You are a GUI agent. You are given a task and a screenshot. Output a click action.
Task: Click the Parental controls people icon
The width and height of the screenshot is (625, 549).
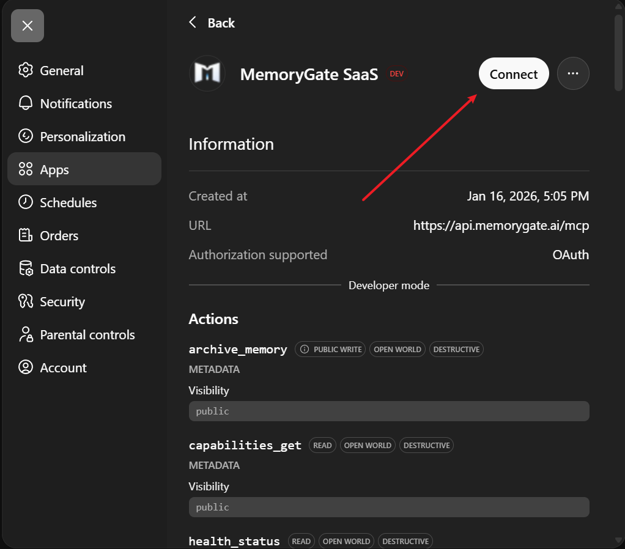[x=25, y=334]
